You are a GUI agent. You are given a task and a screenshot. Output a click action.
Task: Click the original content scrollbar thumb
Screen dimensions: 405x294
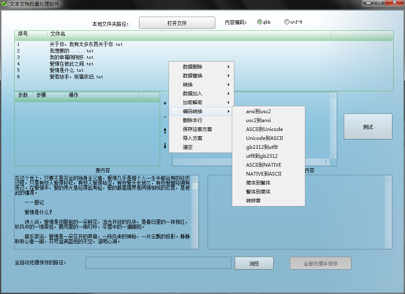(195, 186)
